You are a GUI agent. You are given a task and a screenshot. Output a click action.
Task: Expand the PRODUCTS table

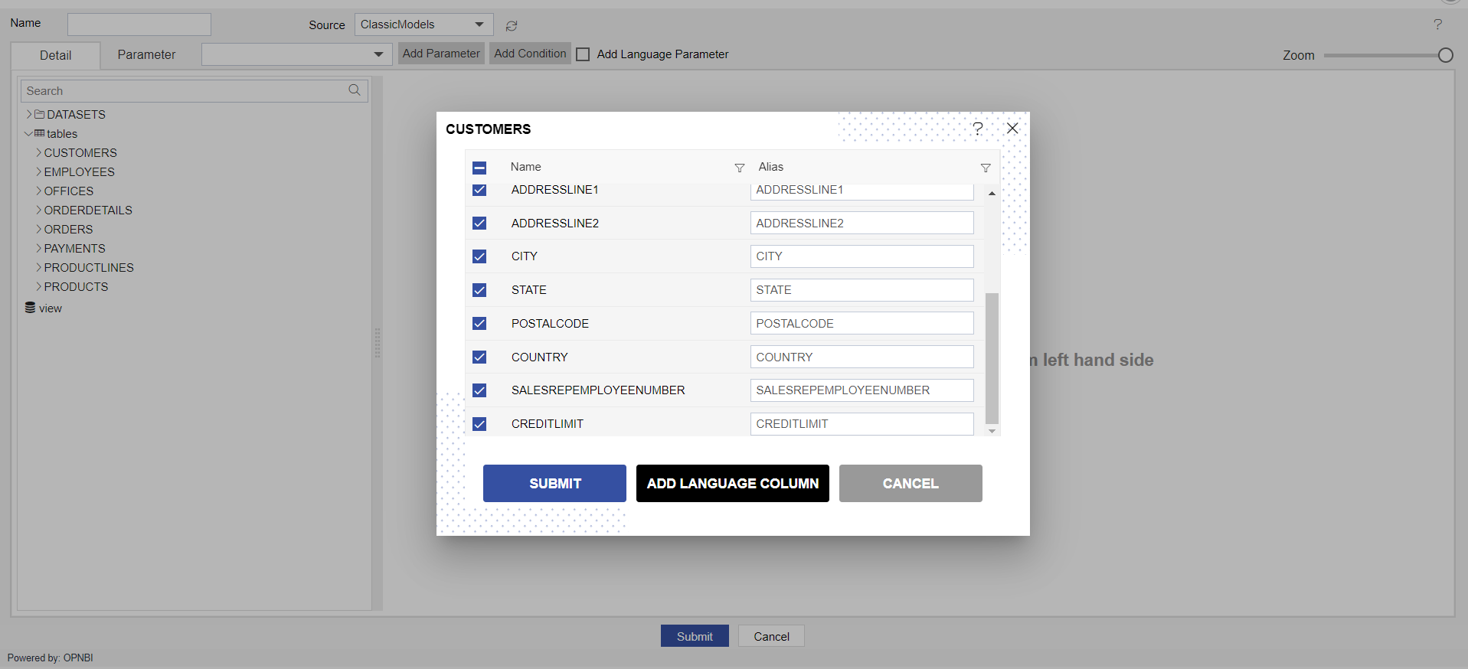click(39, 286)
